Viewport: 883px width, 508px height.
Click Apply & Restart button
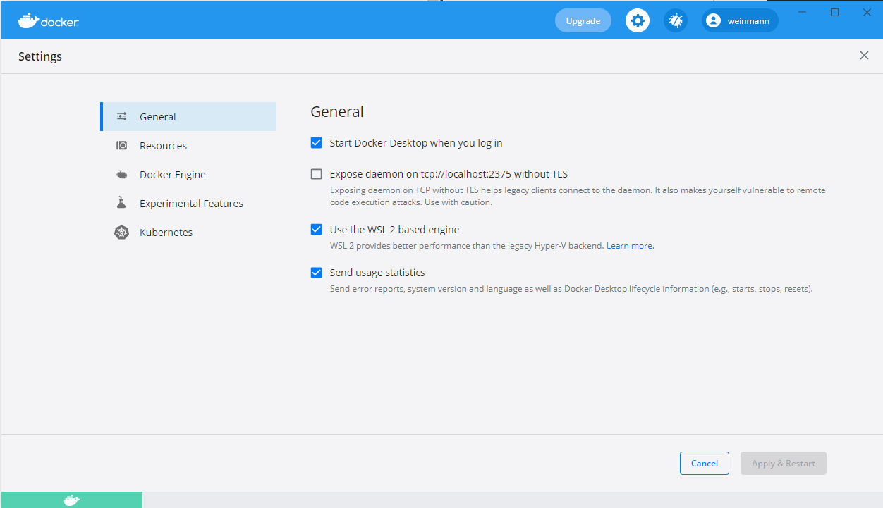[784, 463]
